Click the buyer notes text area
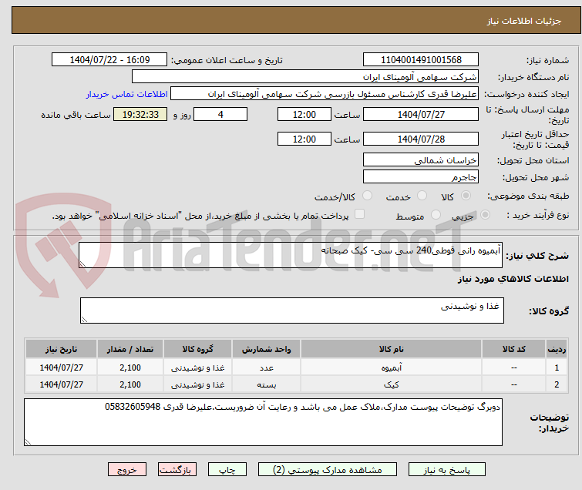Screen dimensions: 582x490 tap(263, 422)
